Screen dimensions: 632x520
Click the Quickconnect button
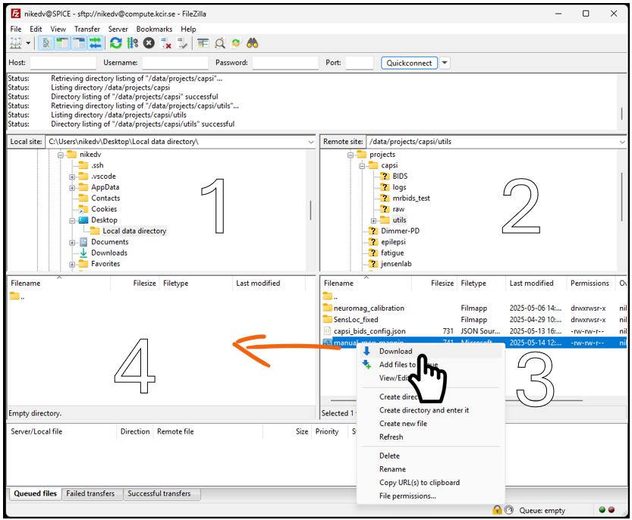(409, 63)
